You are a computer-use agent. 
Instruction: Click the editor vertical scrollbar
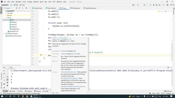[x=172, y=52]
